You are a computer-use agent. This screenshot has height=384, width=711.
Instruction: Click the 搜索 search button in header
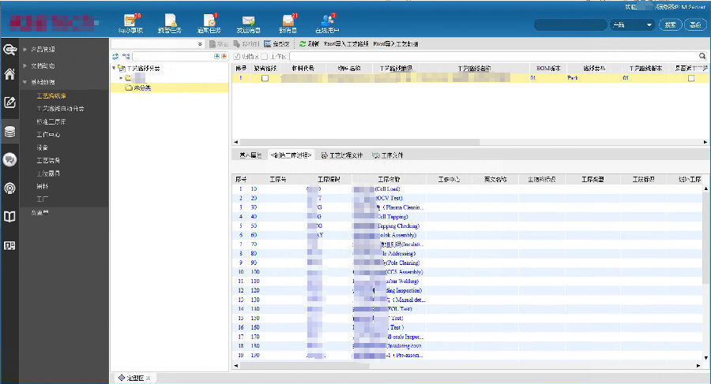[x=671, y=25]
